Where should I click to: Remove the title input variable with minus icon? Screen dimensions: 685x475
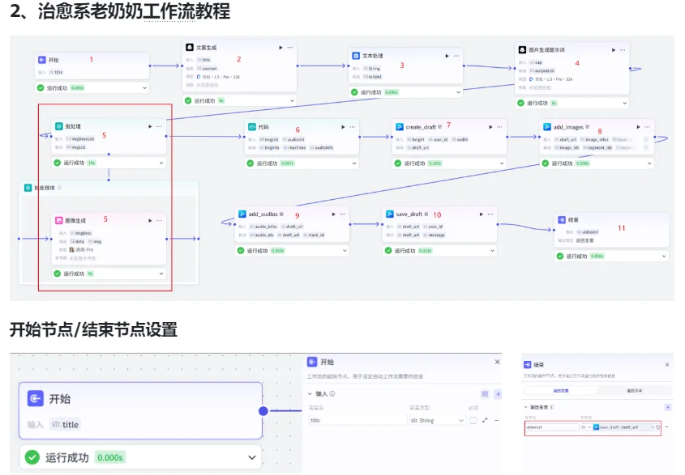tap(497, 420)
